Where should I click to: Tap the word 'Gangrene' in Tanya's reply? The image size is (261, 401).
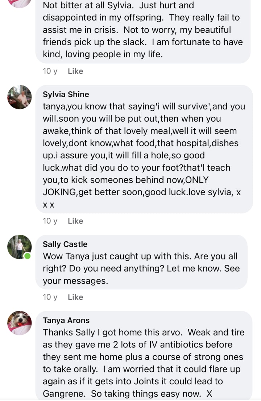[x=64, y=394]
